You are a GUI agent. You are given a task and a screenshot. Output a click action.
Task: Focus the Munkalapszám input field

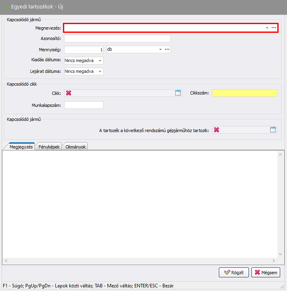(x=83, y=105)
